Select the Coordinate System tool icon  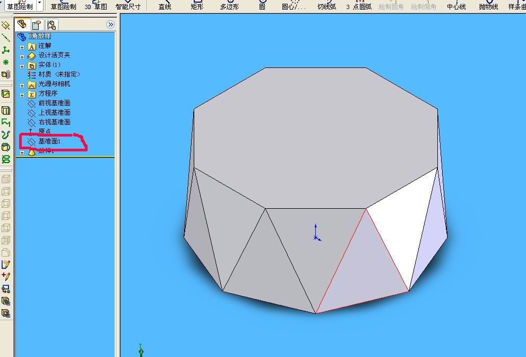[x=6, y=50]
